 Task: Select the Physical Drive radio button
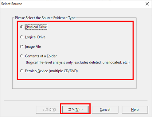[21, 27]
